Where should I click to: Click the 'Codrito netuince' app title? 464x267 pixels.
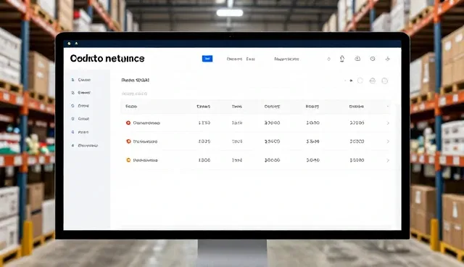click(107, 59)
